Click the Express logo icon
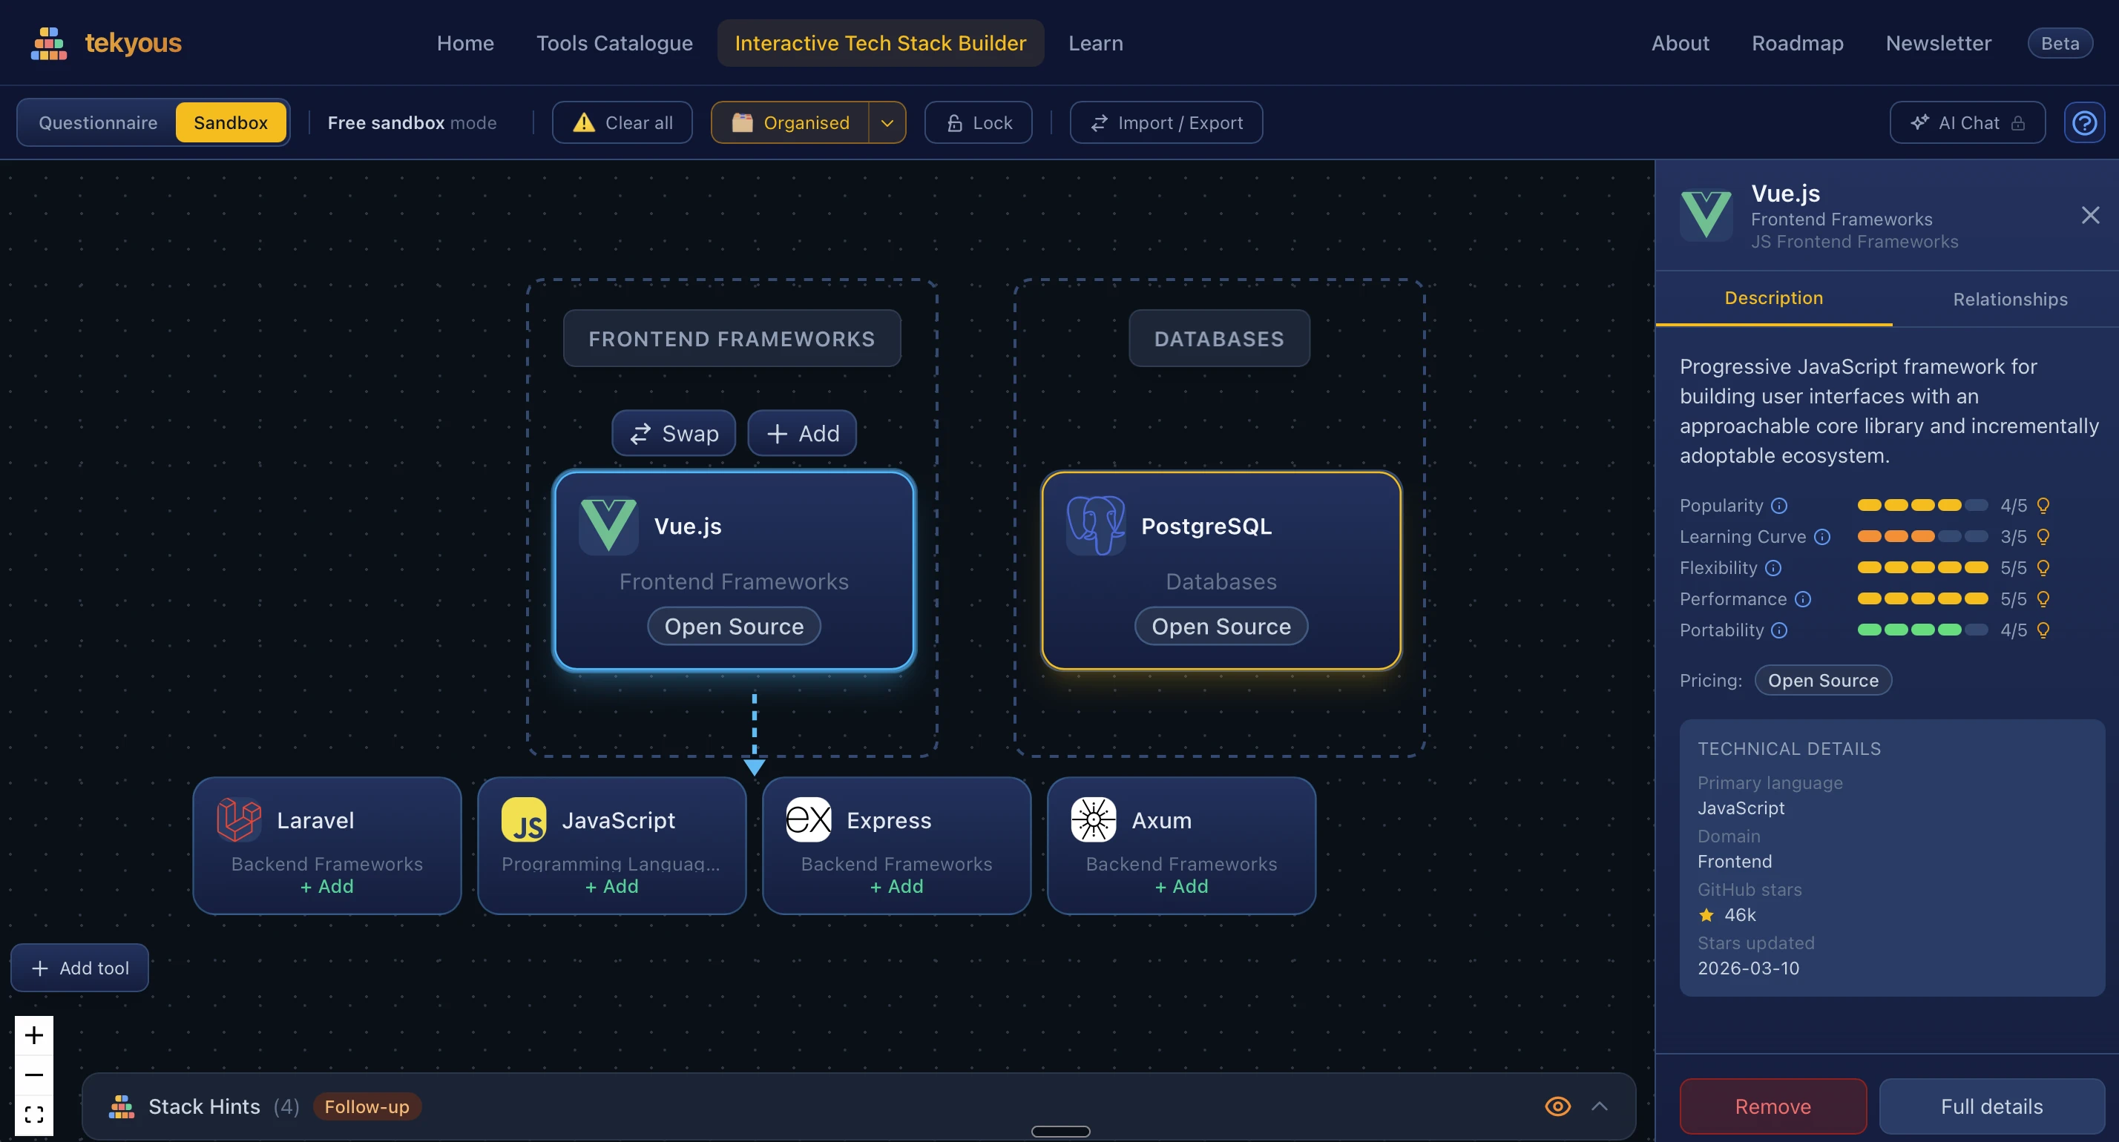Screen dimensions: 2119x1142 [808, 819]
